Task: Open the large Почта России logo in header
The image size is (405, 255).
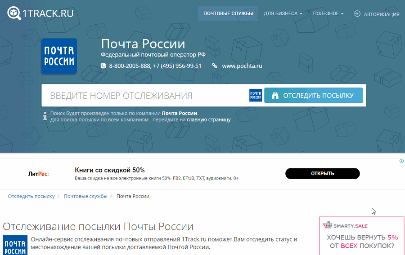Action: click(59, 56)
